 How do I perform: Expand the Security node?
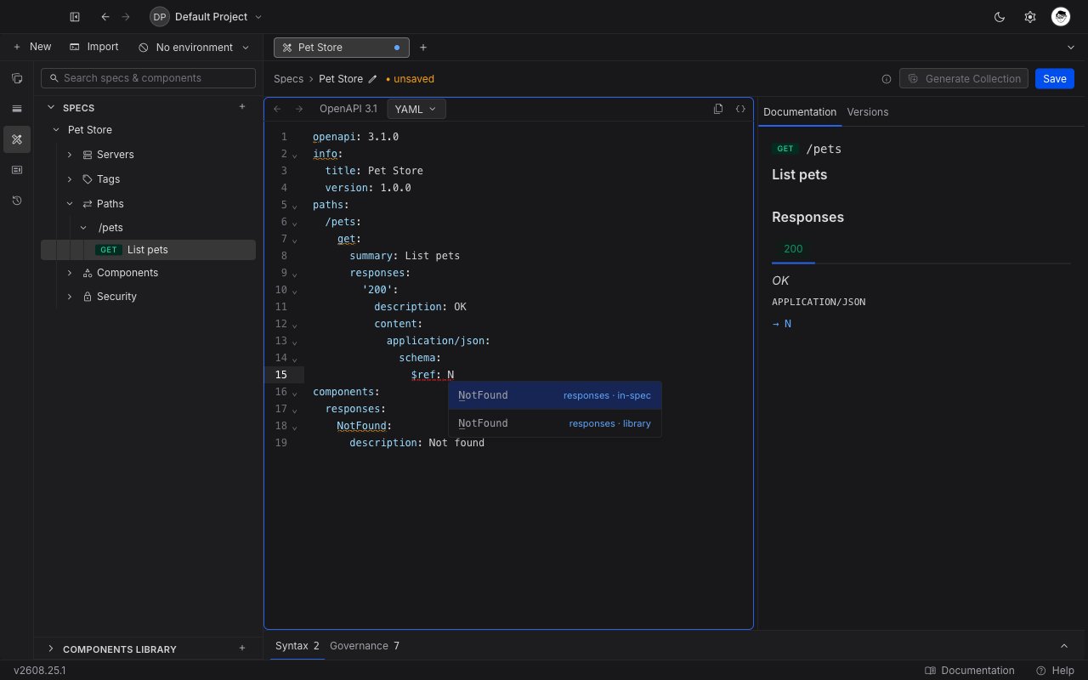[70, 297]
